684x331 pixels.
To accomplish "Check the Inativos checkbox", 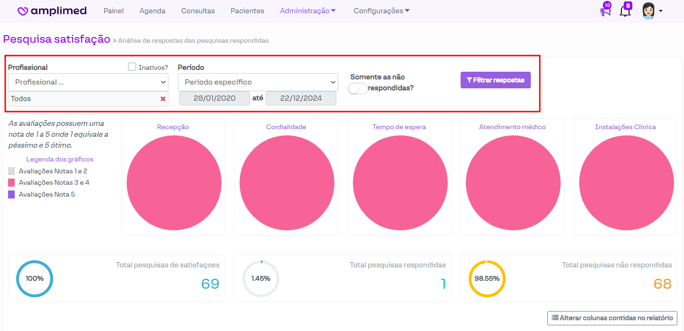I will click(132, 67).
